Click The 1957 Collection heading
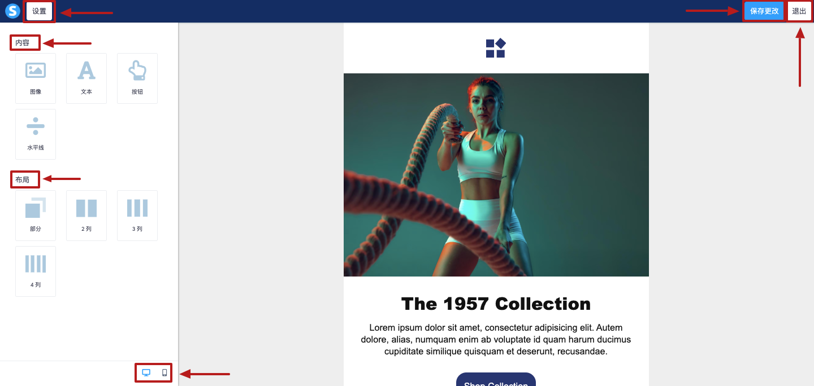The image size is (814, 386). [x=496, y=304]
